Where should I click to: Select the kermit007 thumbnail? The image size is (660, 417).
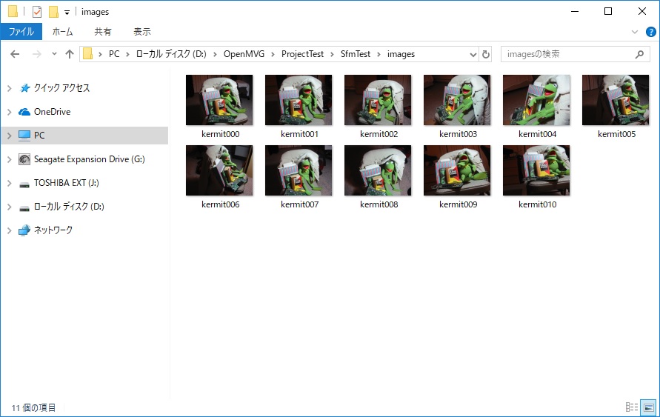coord(299,170)
